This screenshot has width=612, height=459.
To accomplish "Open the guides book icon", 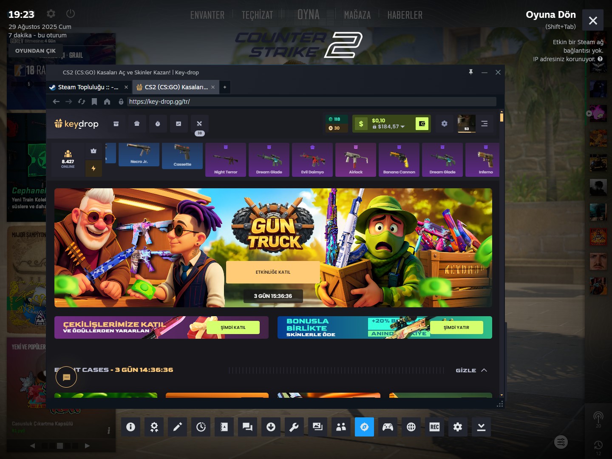I will [224, 427].
